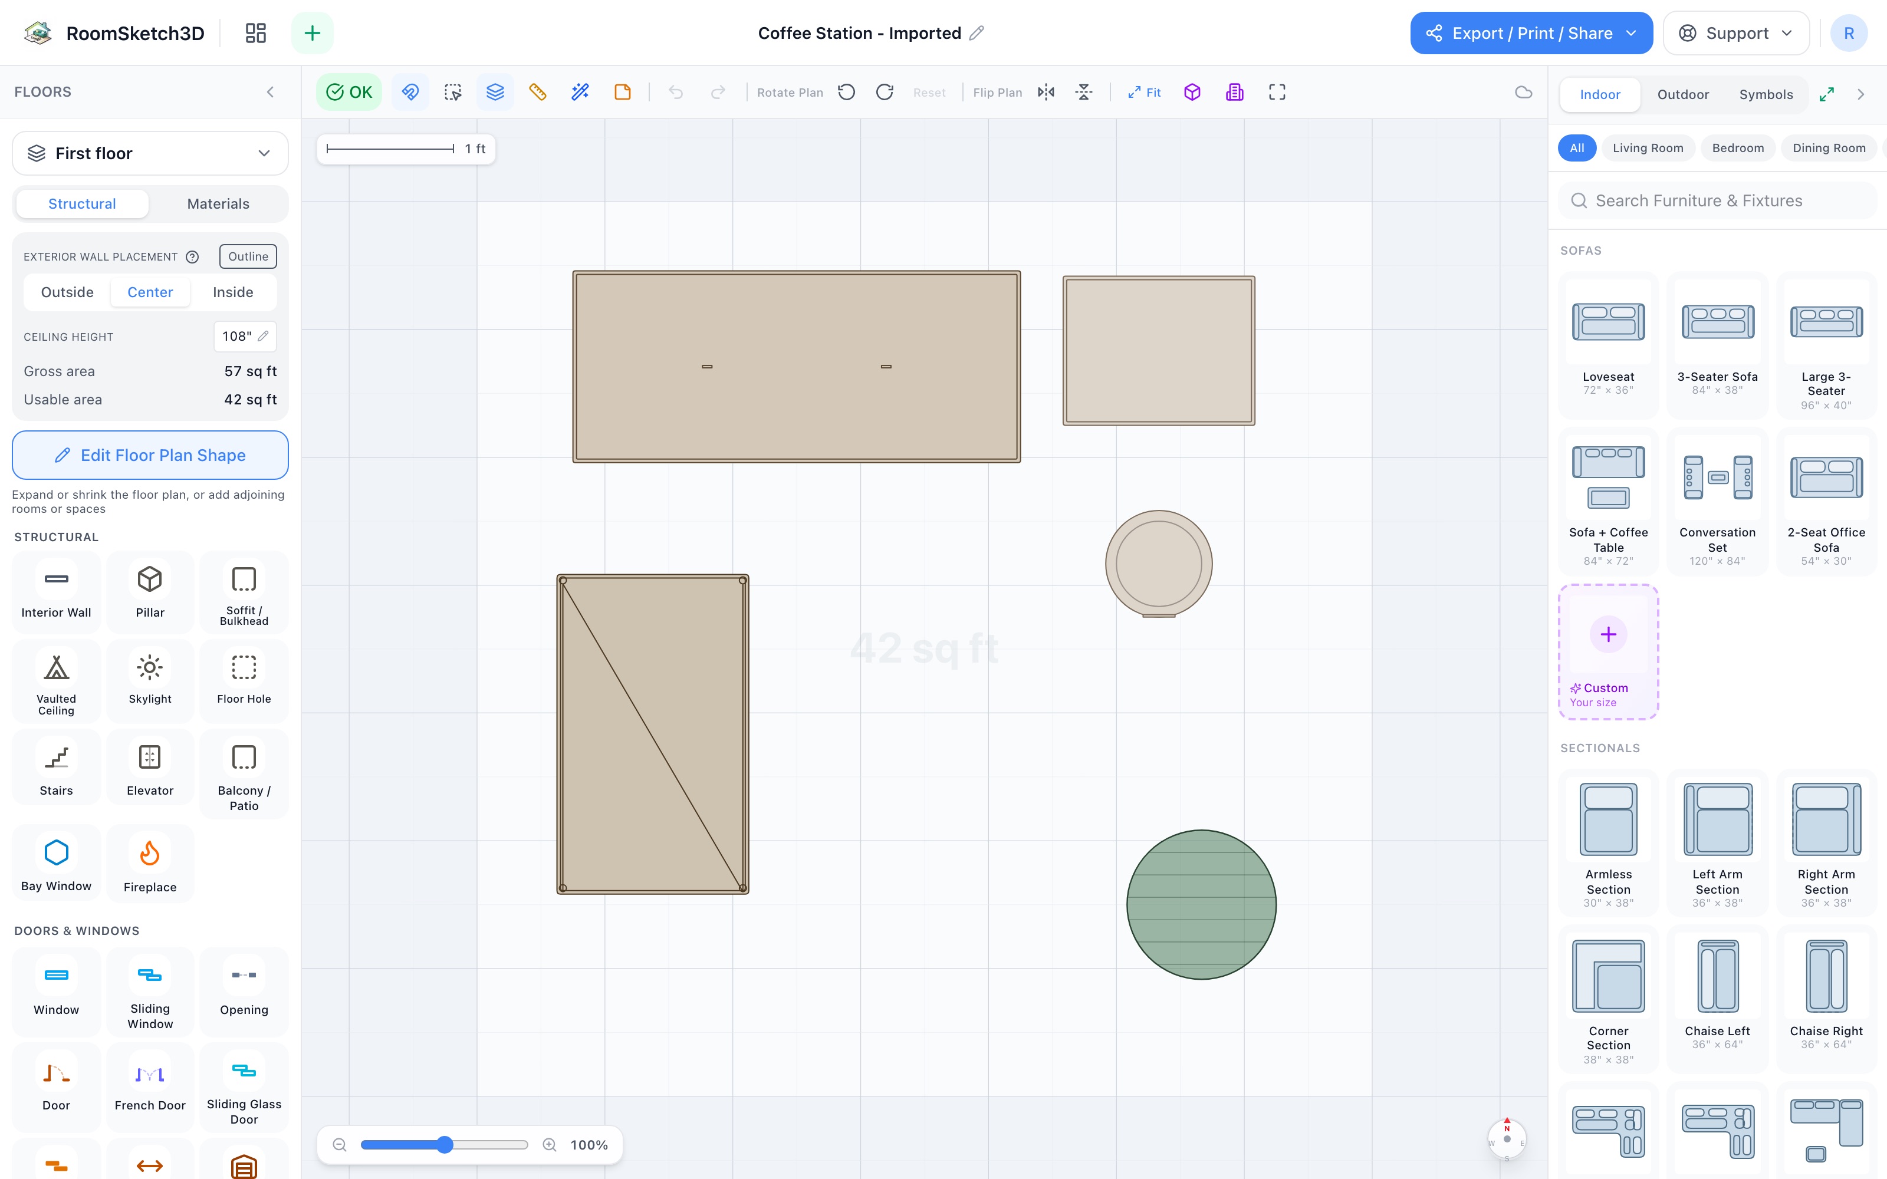This screenshot has width=1887, height=1179.
Task: Zoom out with the minus magnifier
Action: [339, 1145]
